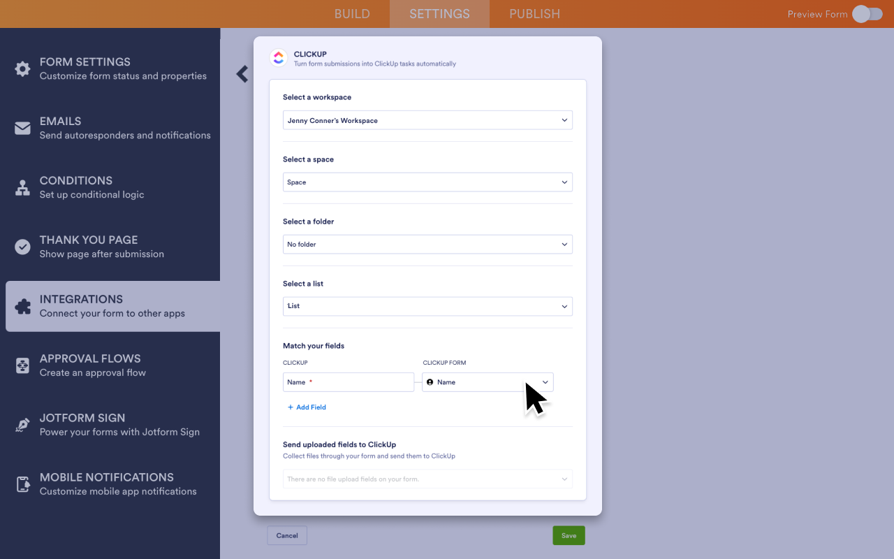Switch to the SETTINGS tab

click(439, 14)
